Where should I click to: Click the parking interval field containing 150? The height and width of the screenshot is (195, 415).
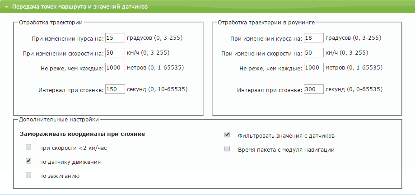[115, 89]
